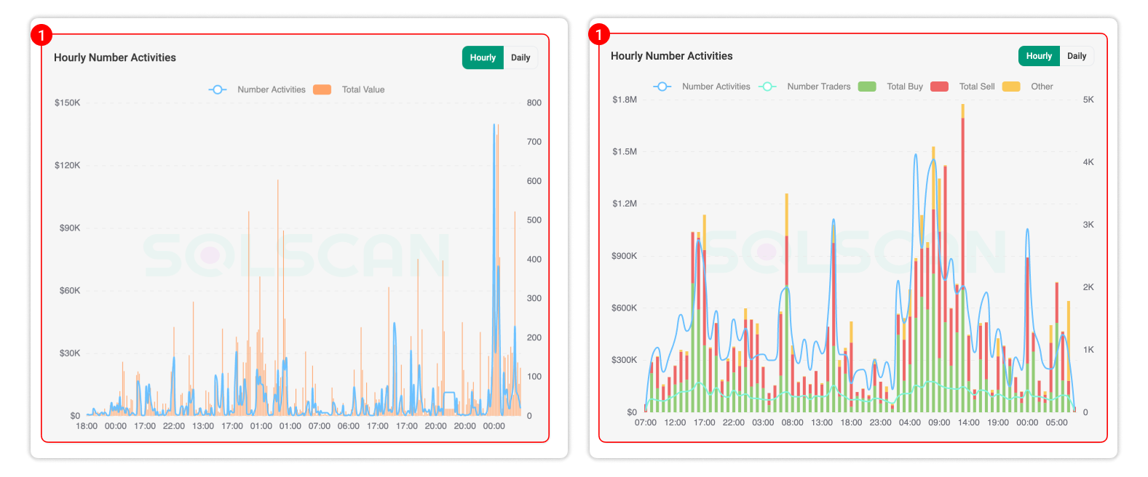1148x477 pixels.
Task: Click the red Total Sell legend swatch
Action: coord(939,87)
